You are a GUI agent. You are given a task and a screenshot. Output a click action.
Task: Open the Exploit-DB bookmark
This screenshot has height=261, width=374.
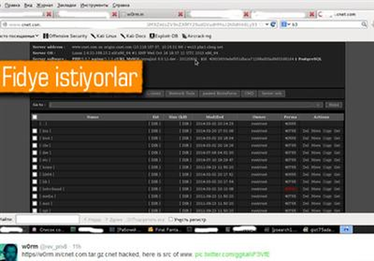[164, 36]
